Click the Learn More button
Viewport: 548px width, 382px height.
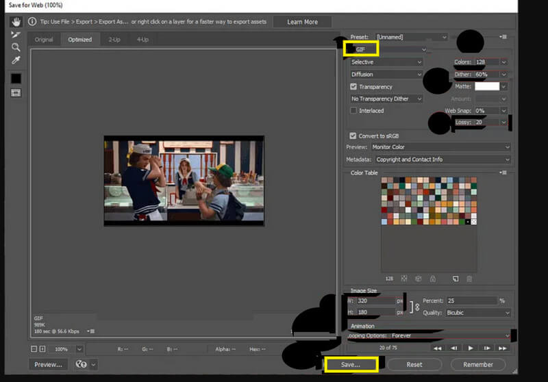pos(302,22)
